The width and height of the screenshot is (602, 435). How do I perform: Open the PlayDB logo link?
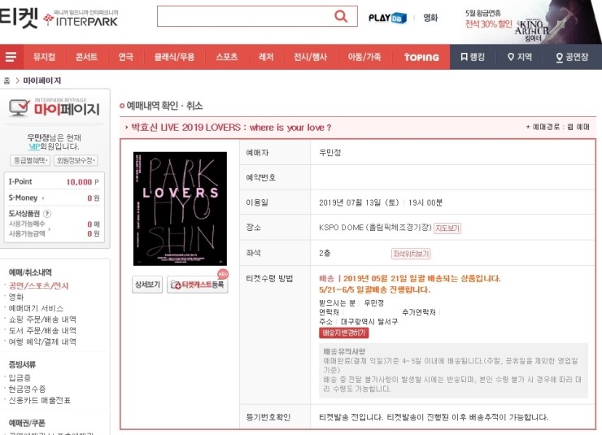pyautogui.click(x=387, y=18)
